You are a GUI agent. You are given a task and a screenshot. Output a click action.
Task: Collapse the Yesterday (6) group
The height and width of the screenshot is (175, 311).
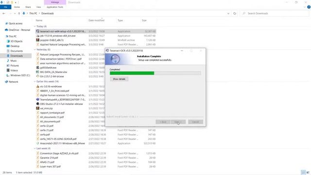tap(35, 50)
